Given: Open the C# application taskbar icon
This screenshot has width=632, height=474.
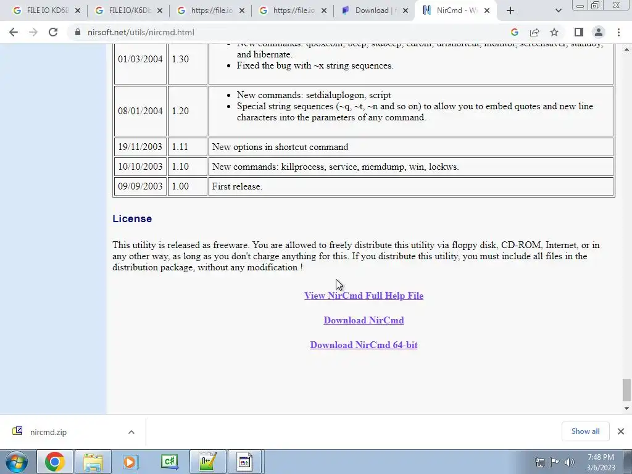Looking at the screenshot, I should click(x=169, y=462).
